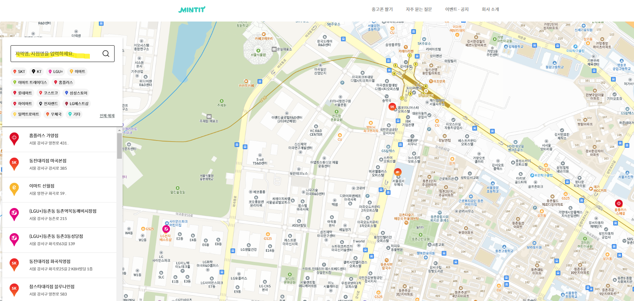634x301 pixels.
Task: Select 등촌3동성당점 list entry
Action: pyautogui.click(x=59, y=240)
